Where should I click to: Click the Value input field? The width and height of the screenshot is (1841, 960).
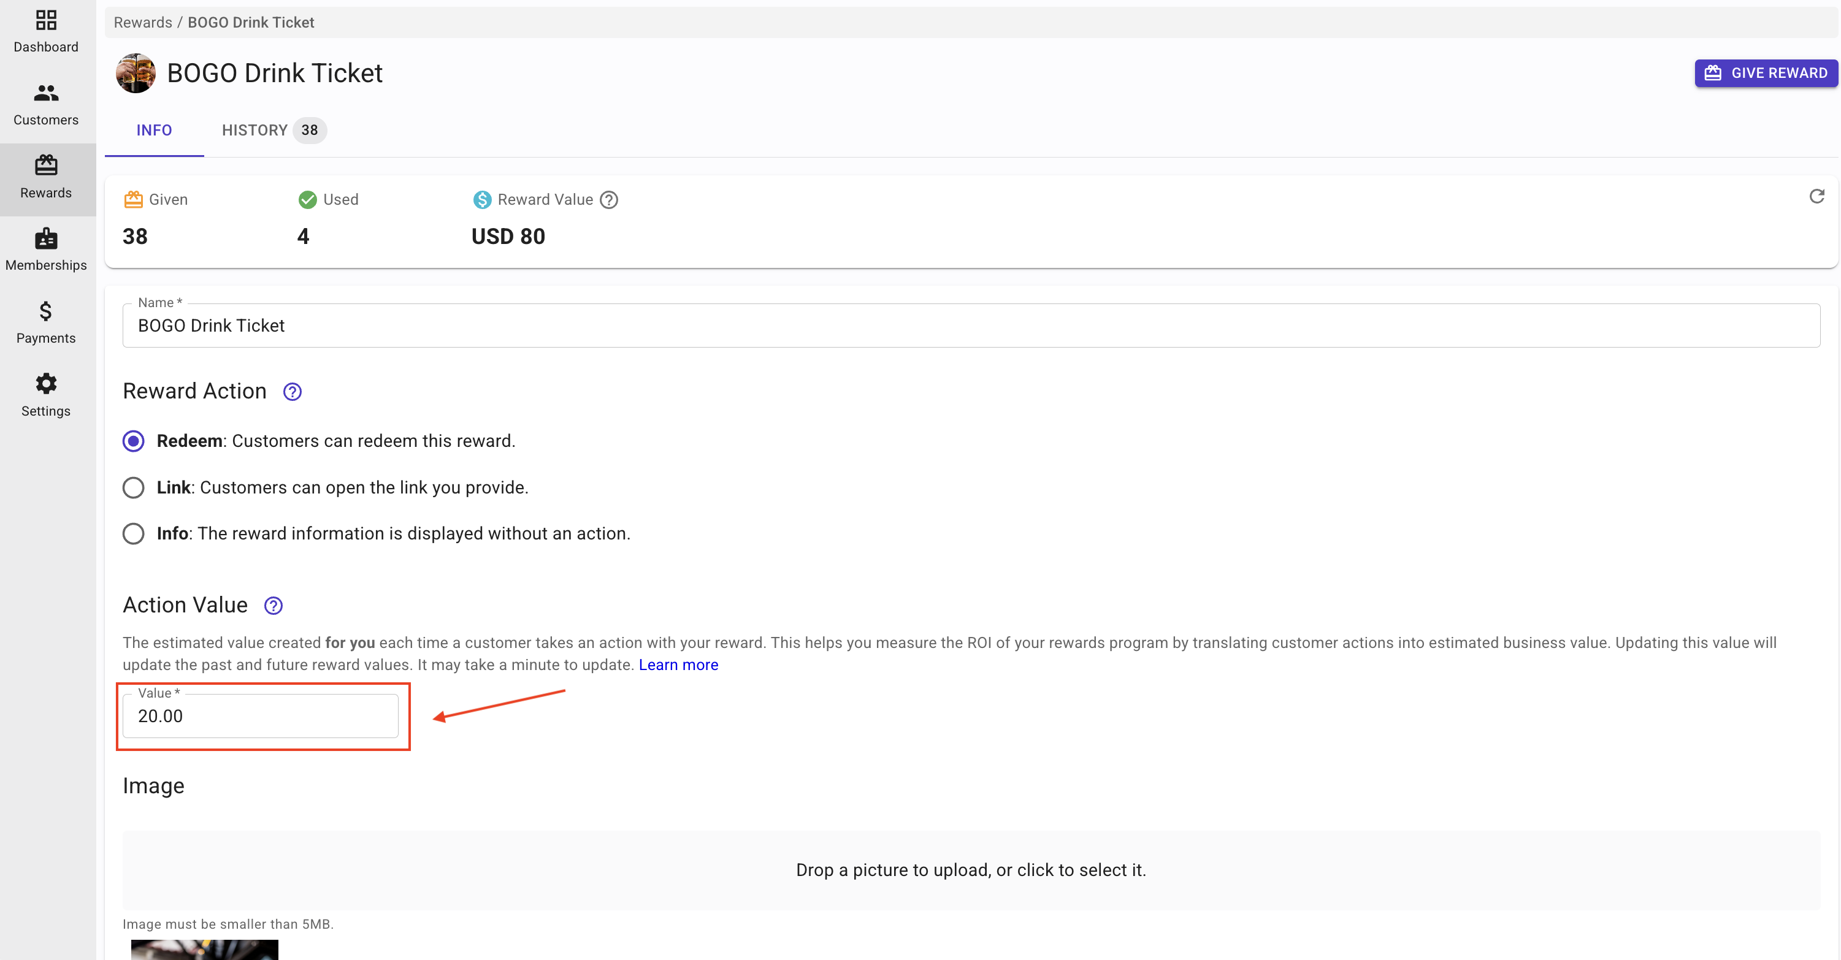(x=260, y=716)
